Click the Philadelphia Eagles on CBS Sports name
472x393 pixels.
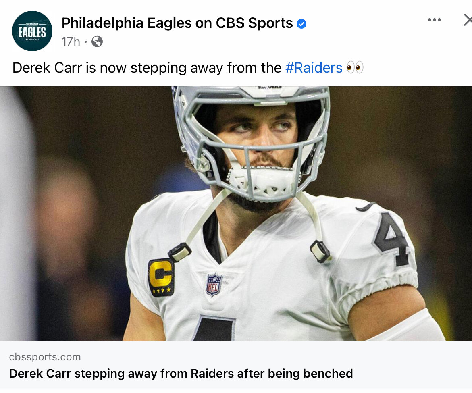[177, 23]
